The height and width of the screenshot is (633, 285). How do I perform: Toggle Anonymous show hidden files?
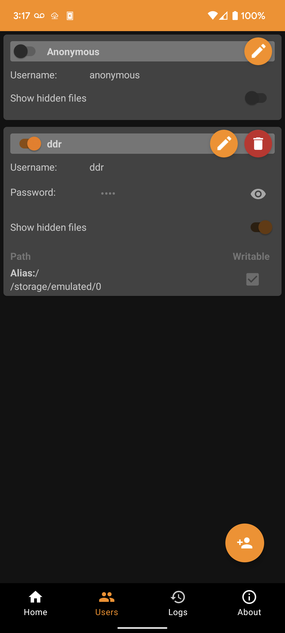point(256,98)
